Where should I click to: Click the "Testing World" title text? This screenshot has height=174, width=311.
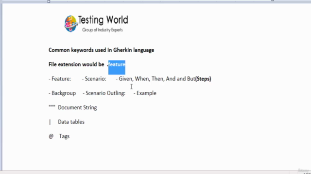(x=103, y=20)
